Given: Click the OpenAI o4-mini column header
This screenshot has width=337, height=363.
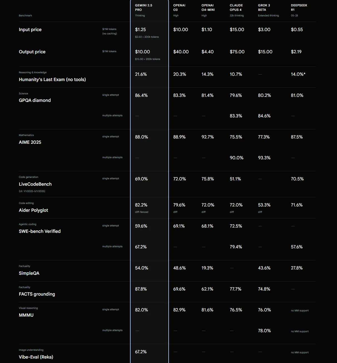Looking at the screenshot, I should (x=208, y=7).
